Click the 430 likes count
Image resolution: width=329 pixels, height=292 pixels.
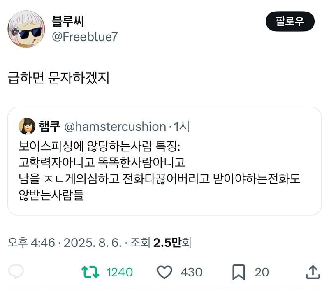(x=191, y=272)
